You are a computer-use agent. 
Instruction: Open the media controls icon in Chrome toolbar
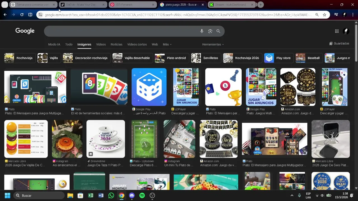click(336, 15)
